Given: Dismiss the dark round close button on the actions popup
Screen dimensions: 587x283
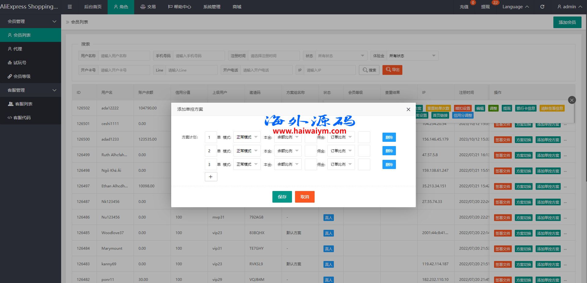Looking at the screenshot, I should pos(572,100).
